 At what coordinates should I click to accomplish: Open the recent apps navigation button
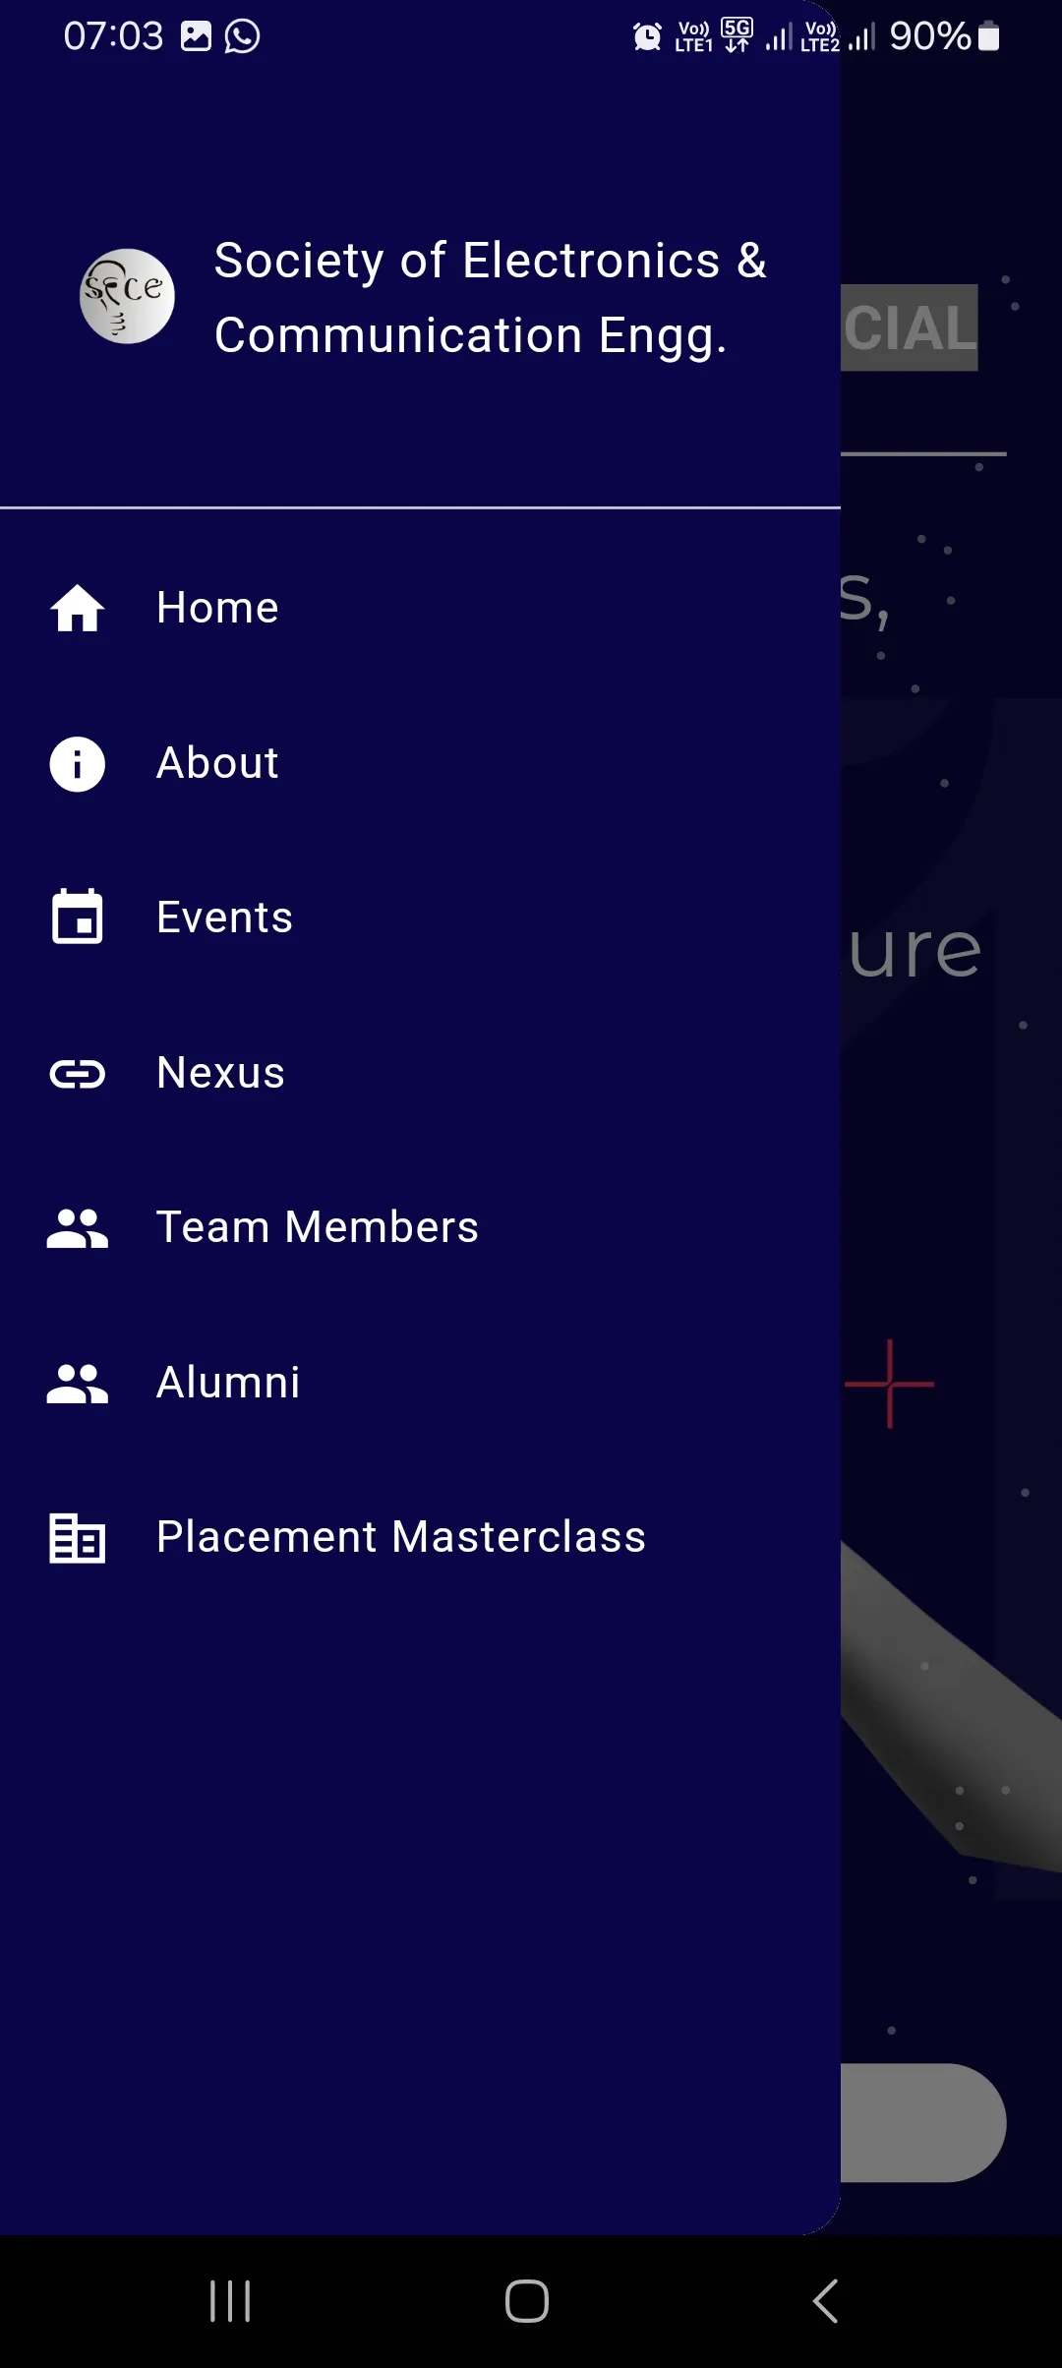pyautogui.click(x=230, y=2301)
